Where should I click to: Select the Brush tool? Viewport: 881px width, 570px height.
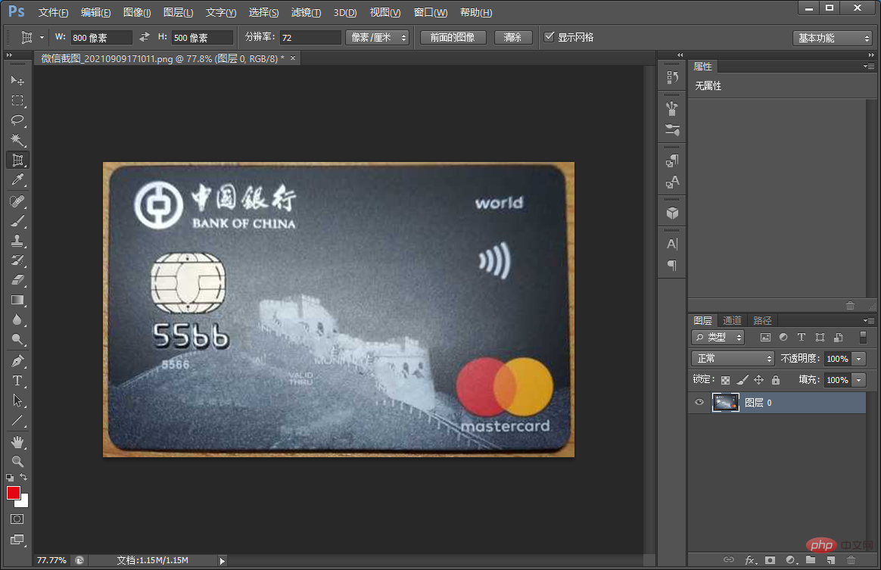click(x=17, y=221)
